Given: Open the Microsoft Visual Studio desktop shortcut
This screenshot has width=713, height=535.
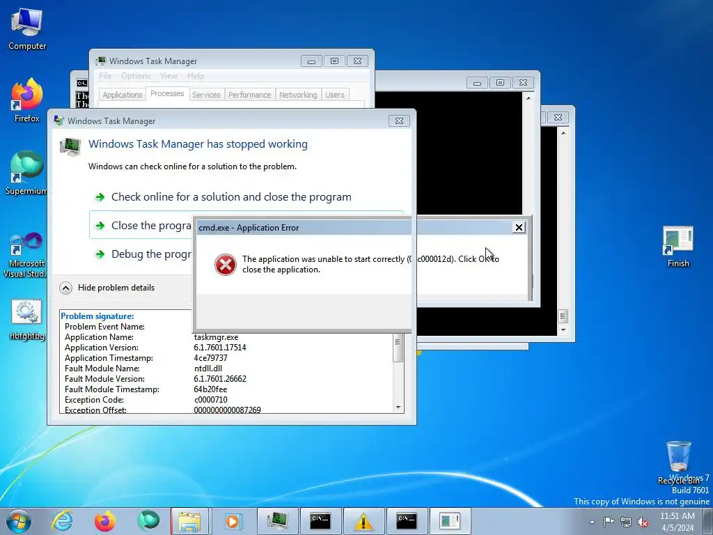Looking at the screenshot, I should (26, 255).
